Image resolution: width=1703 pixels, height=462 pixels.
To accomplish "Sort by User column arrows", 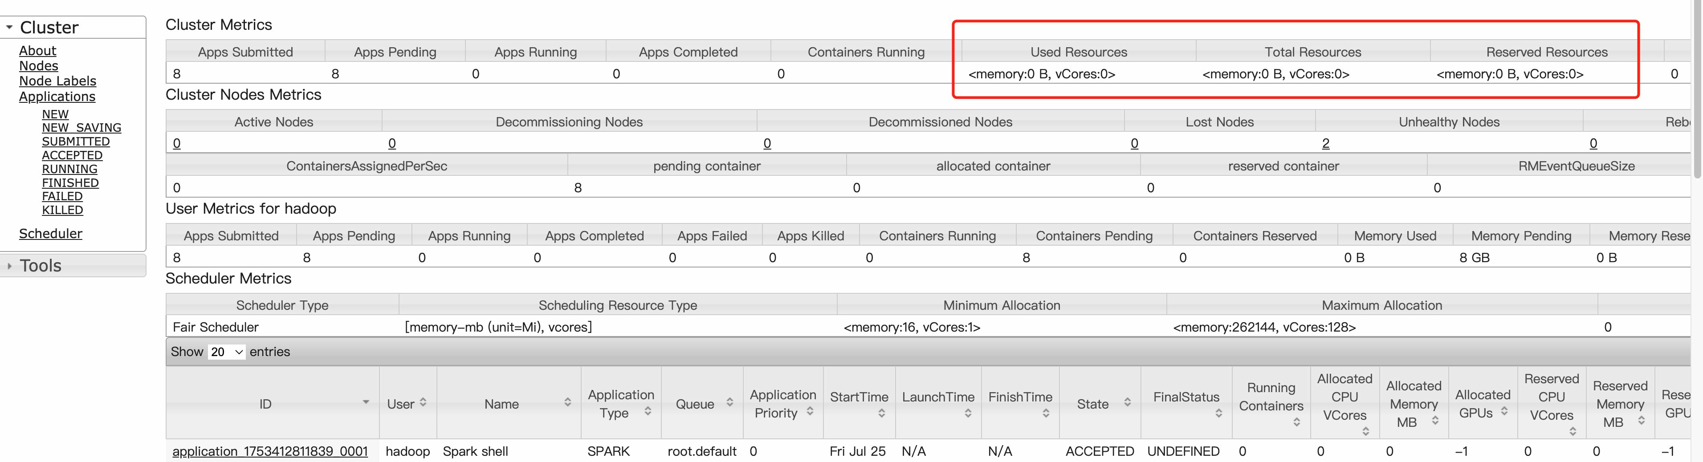I will click(423, 402).
